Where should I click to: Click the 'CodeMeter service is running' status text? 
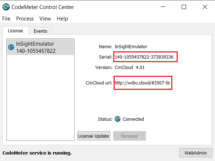(37, 153)
